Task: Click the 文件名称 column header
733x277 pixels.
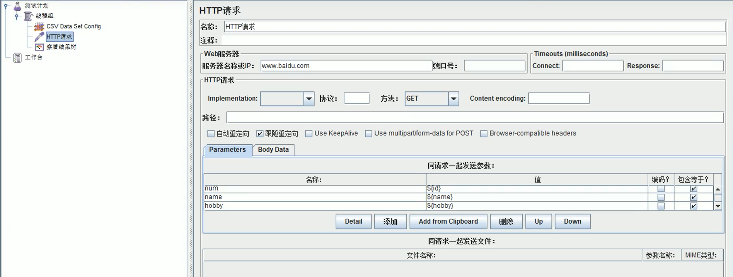Action: click(422, 255)
